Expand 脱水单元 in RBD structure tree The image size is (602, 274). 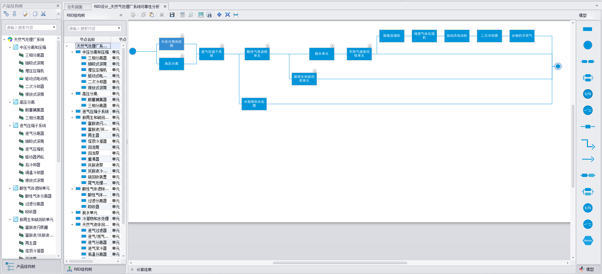click(x=72, y=213)
